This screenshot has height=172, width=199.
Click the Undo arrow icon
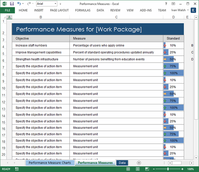(19, 4)
